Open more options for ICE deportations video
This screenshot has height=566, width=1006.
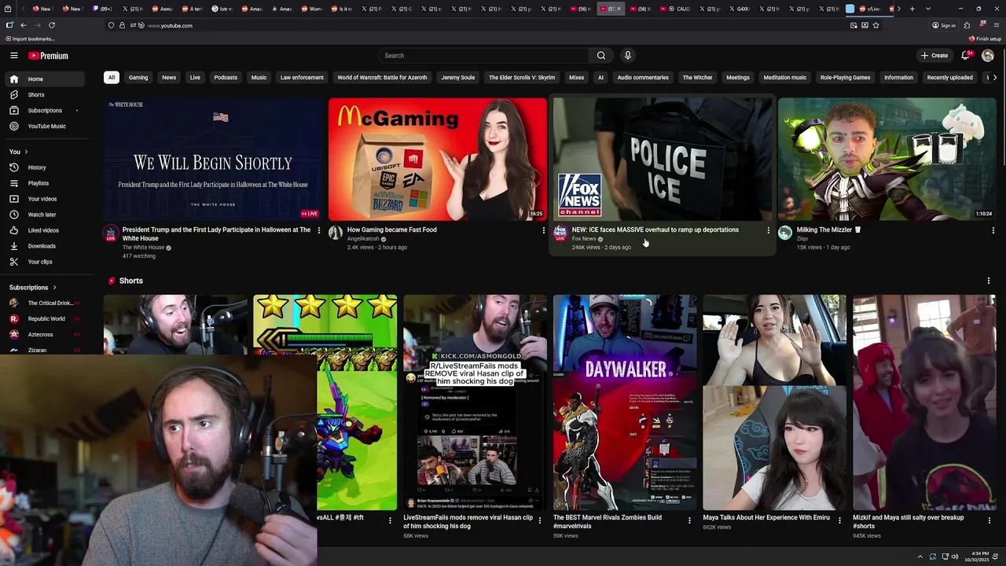(x=768, y=230)
